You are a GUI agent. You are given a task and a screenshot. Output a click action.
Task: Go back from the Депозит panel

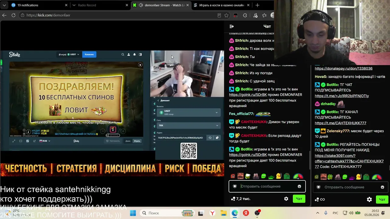click(x=158, y=100)
